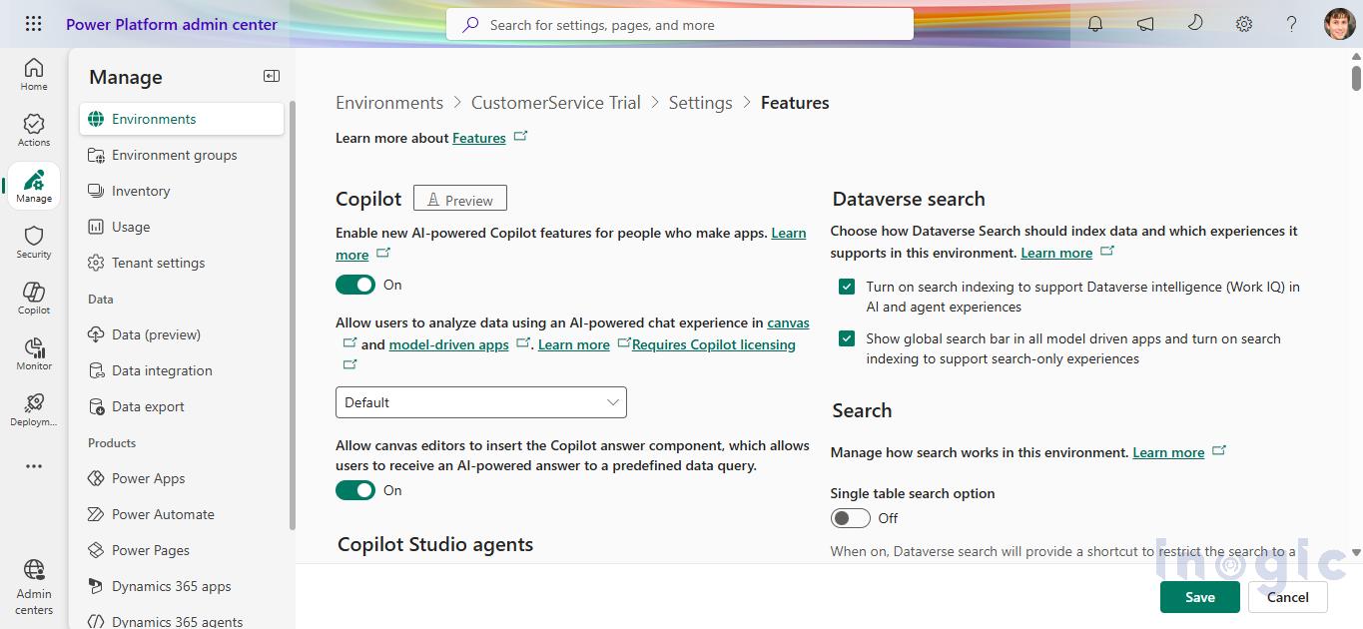Open notifications bell icon

(1095, 24)
